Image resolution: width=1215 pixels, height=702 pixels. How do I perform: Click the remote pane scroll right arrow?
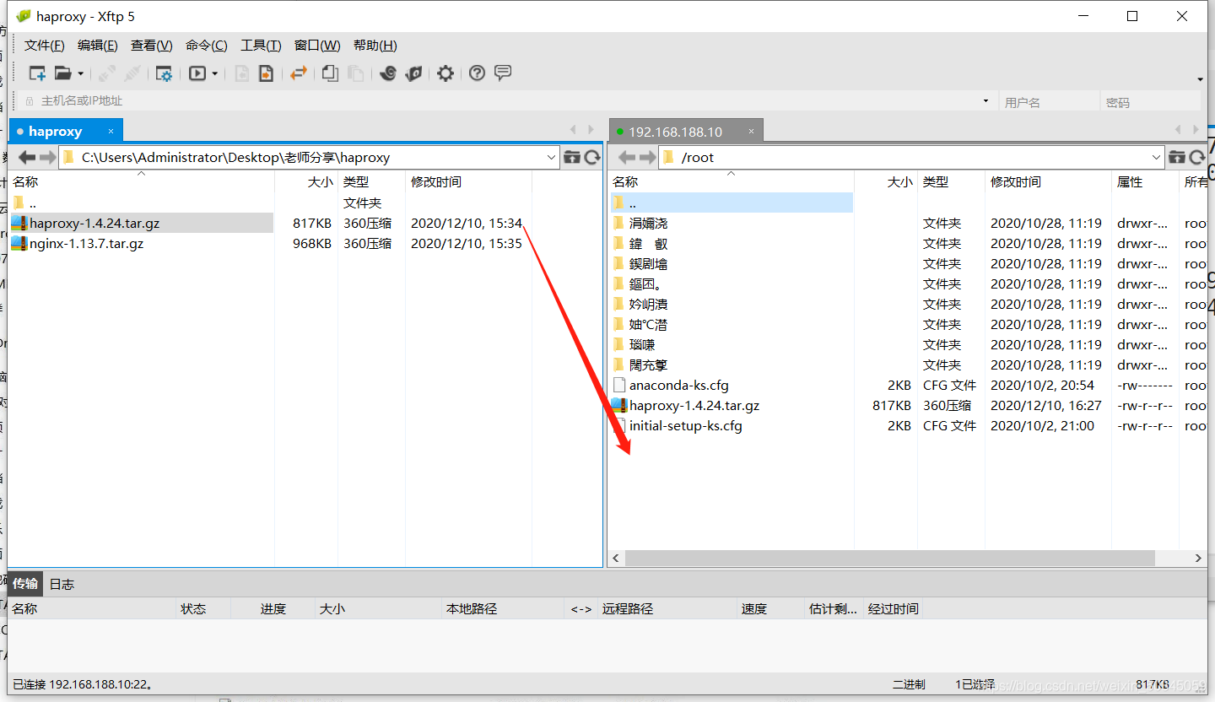pyautogui.click(x=1198, y=559)
